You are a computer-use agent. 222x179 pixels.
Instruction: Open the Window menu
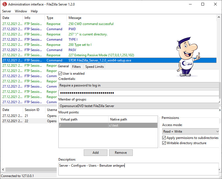[21, 11]
